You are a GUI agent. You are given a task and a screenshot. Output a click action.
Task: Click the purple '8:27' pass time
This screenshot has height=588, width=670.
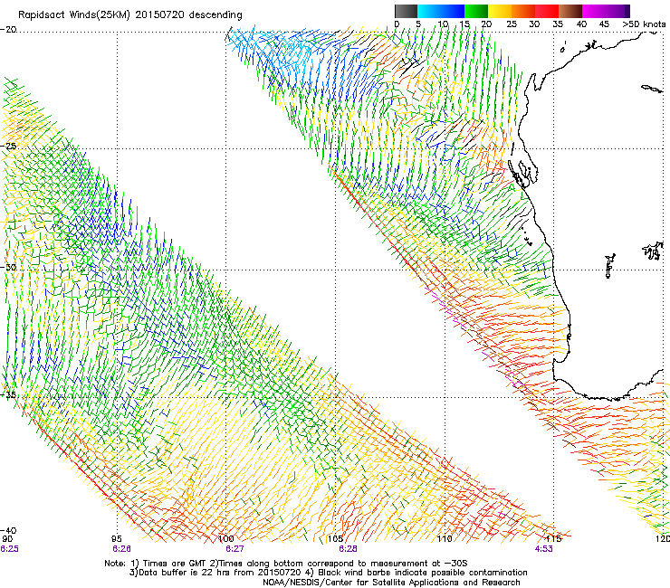coord(234,549)
